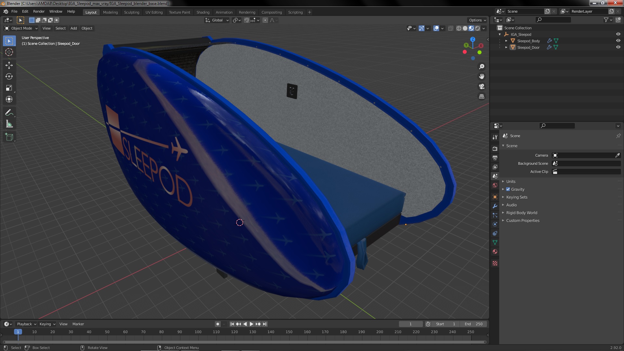Select the Annotate tool

(x=9, y=113)
